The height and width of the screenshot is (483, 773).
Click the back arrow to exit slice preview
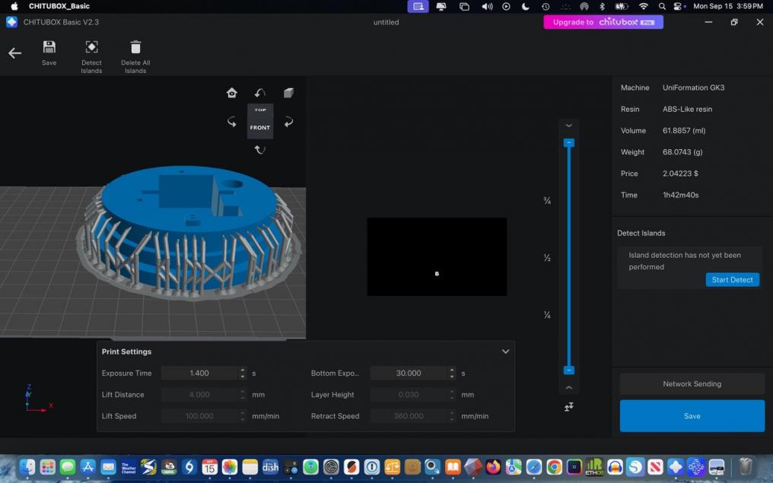pyautogui.click(x=14, y=53)
